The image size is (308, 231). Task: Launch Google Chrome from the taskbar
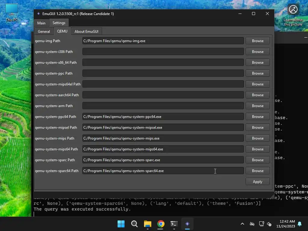[161, 224]
